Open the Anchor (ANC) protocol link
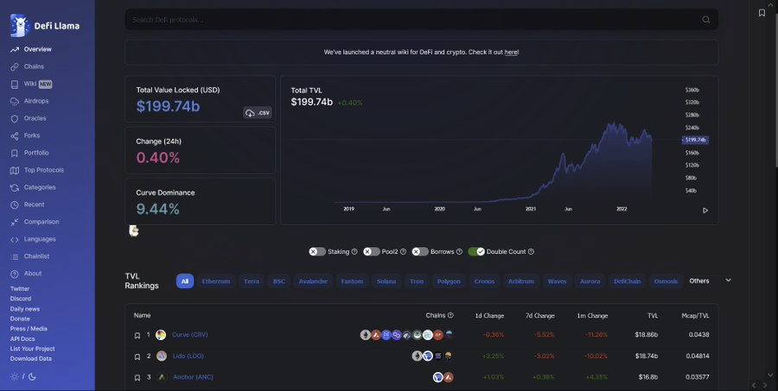This screenshot has width=778, height=391. 193,377
